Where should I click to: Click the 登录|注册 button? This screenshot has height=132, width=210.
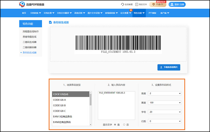[x=177, y=4]
